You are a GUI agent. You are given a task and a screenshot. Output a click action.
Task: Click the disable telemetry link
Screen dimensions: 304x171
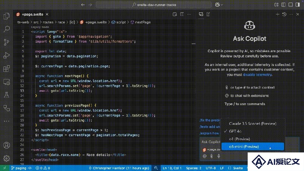257,75
